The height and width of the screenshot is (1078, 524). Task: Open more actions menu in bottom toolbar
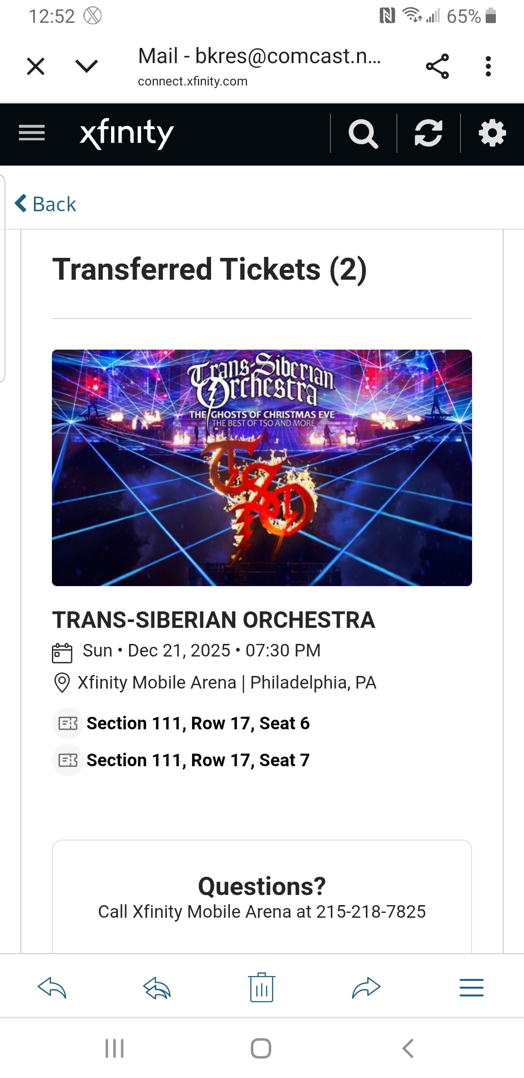coord(471,988)
